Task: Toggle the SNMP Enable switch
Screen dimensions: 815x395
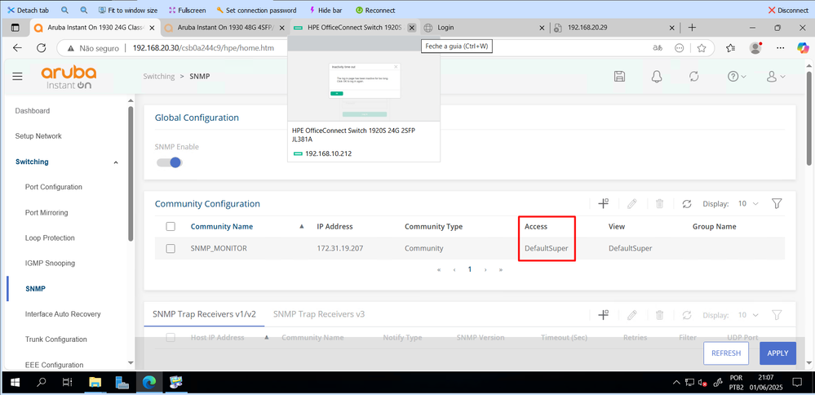Action: [x=170, y=162]
